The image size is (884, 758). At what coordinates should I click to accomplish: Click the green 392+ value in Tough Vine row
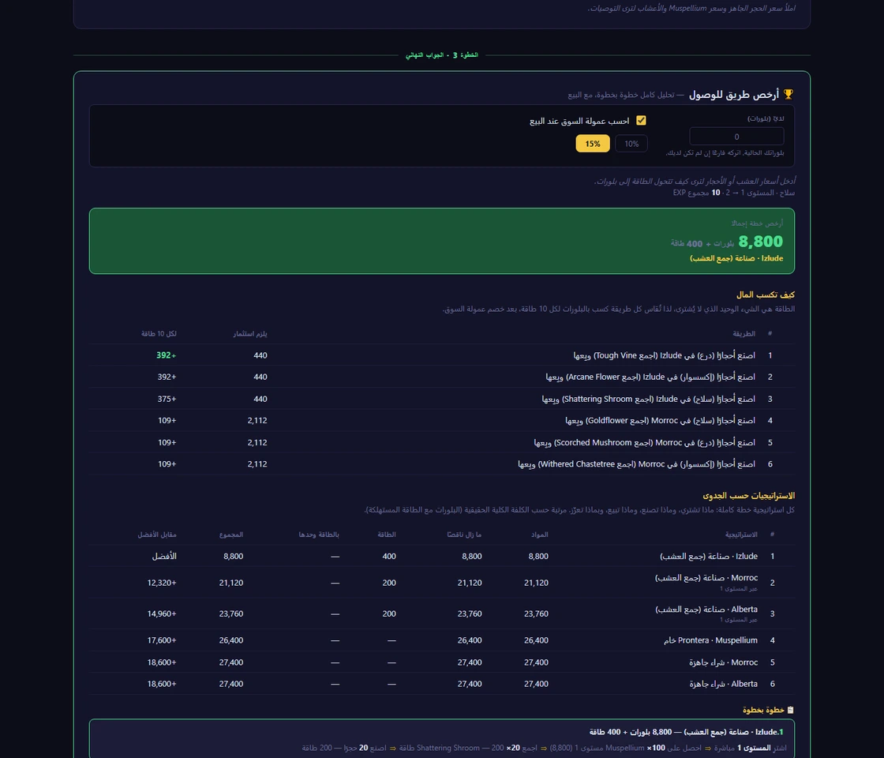point(167,355)
